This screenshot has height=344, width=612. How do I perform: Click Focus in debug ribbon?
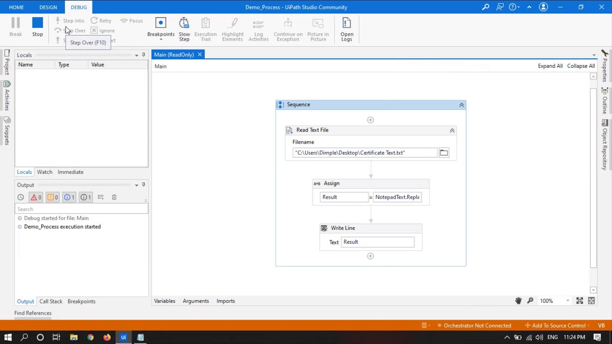click(x=132, y=21)
